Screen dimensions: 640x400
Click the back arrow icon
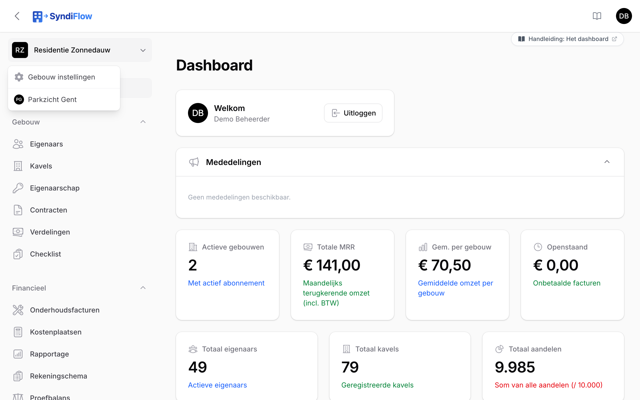[17, 16]
